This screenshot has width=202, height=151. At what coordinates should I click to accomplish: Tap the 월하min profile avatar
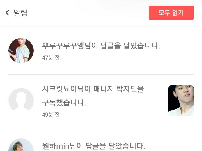pyautogui.click(x=21, y=145)
